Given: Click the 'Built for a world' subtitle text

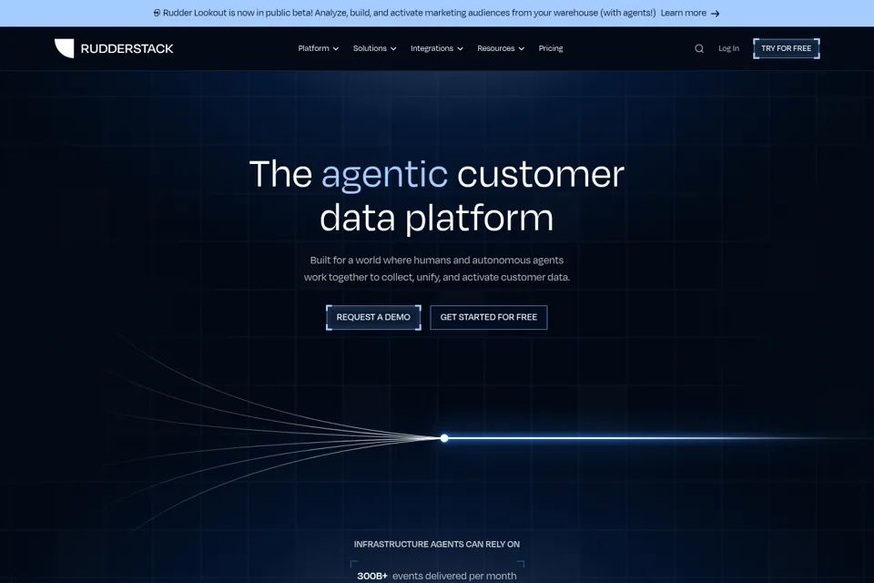Looking at the screenshot, I should 437,269.
